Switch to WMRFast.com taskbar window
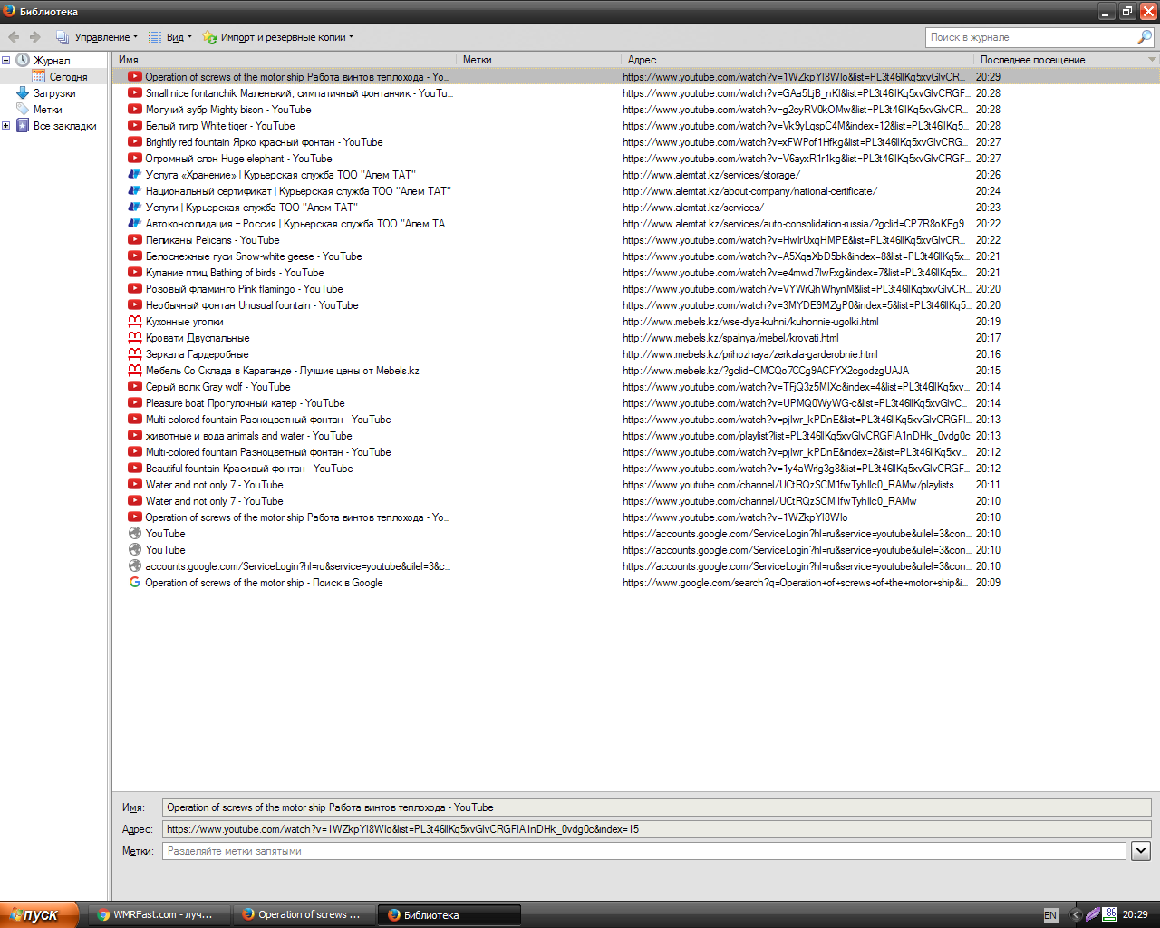Image resolution: width=1160 pixels, height=928 pixels. pyautogui.click(x=157, y=914)
